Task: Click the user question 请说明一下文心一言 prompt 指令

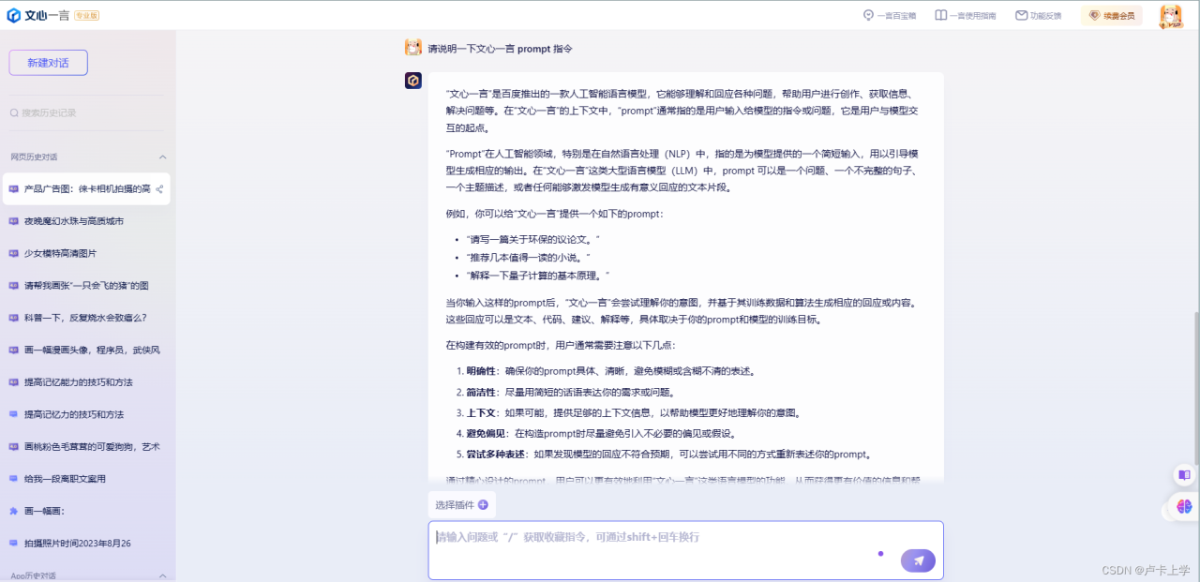Action: coord(500,49)
